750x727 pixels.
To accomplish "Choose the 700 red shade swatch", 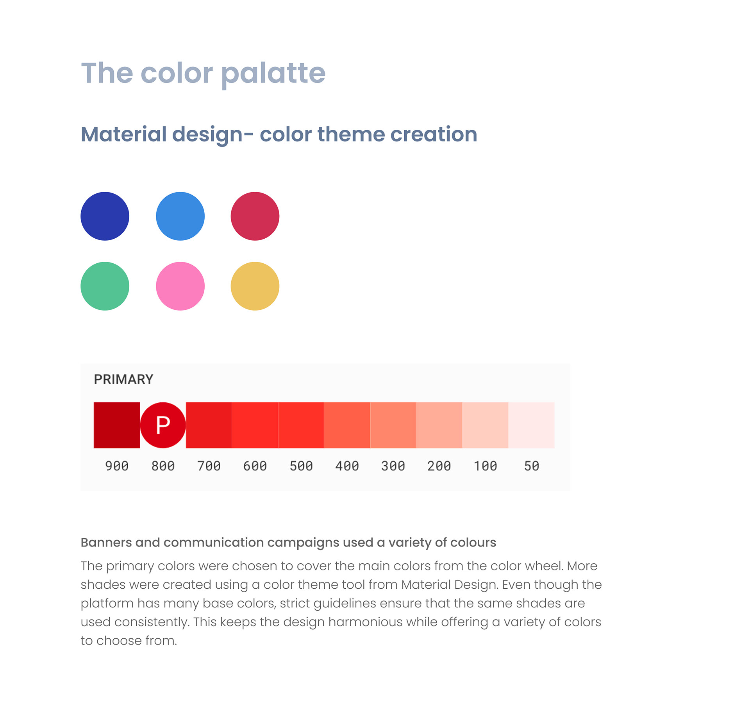I will click(209, 425).
